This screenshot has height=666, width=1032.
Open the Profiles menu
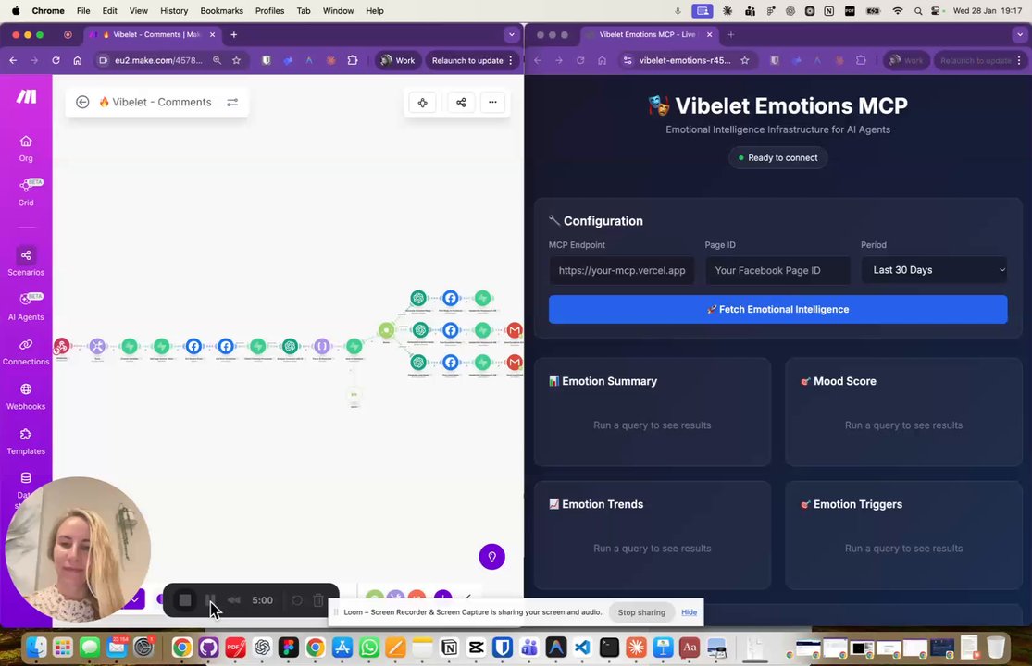(270, 10)
